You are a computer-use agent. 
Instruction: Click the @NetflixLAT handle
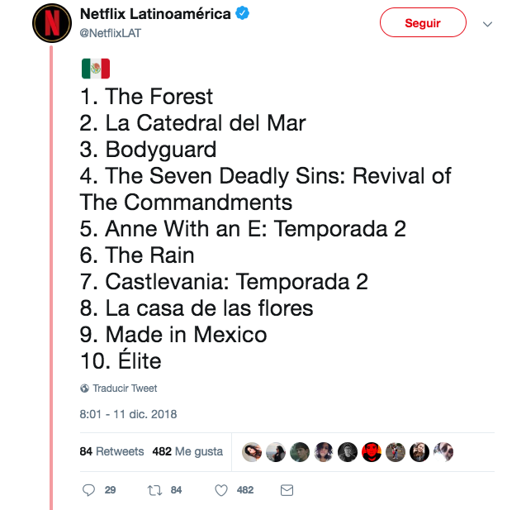coord(105,32)
